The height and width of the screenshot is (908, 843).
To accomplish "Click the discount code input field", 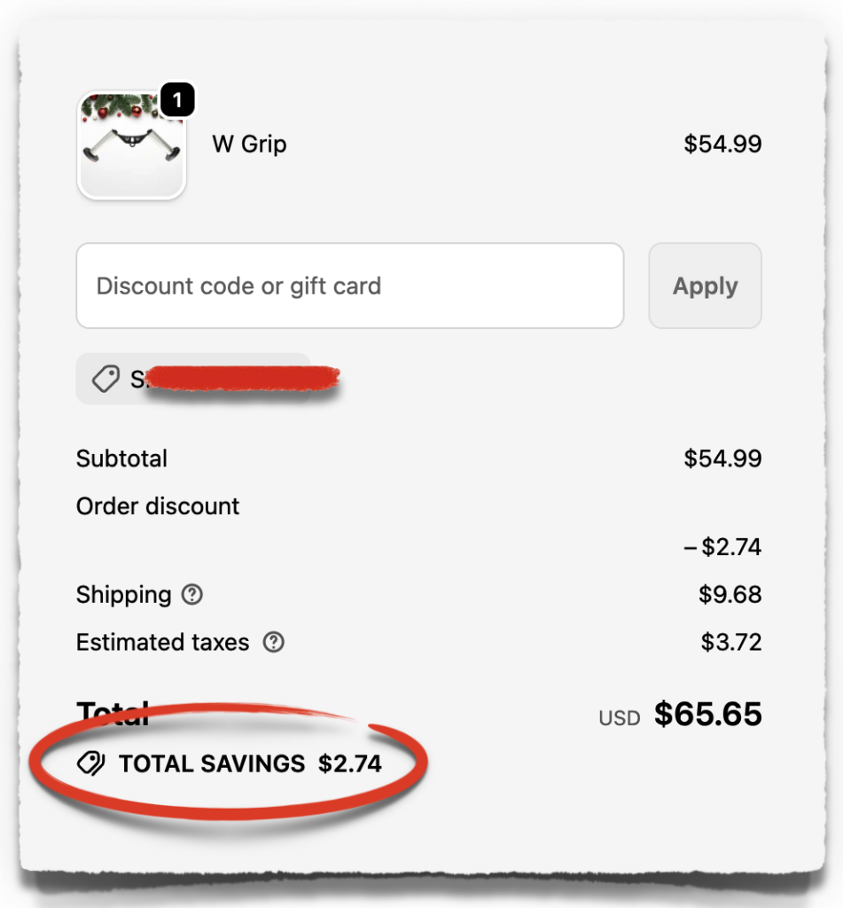I will tap(349, 286).
